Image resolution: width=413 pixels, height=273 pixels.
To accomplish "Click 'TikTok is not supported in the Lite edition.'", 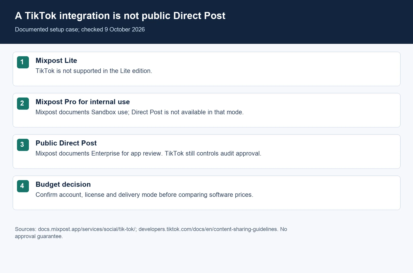I will [94, 71].
